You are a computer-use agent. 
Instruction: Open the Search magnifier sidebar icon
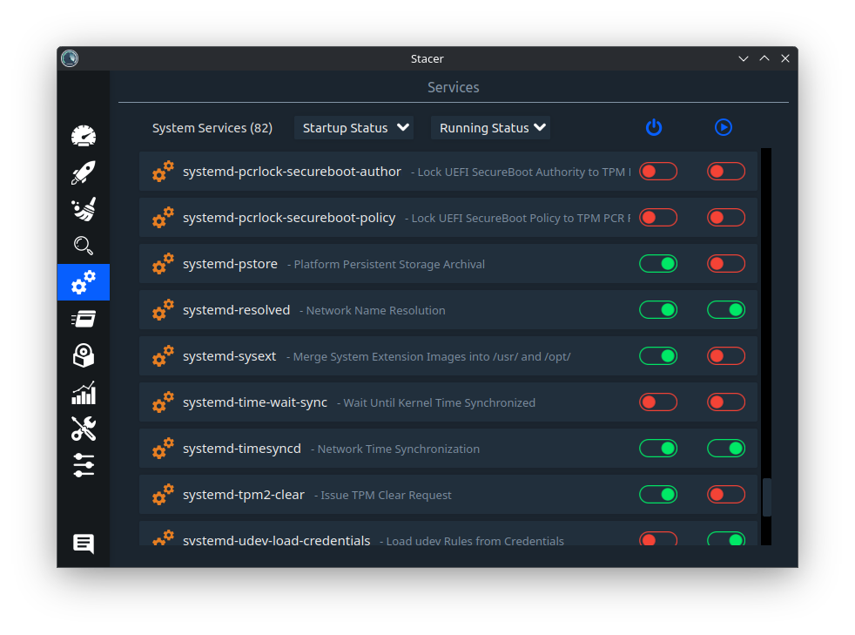click(84, 246)
